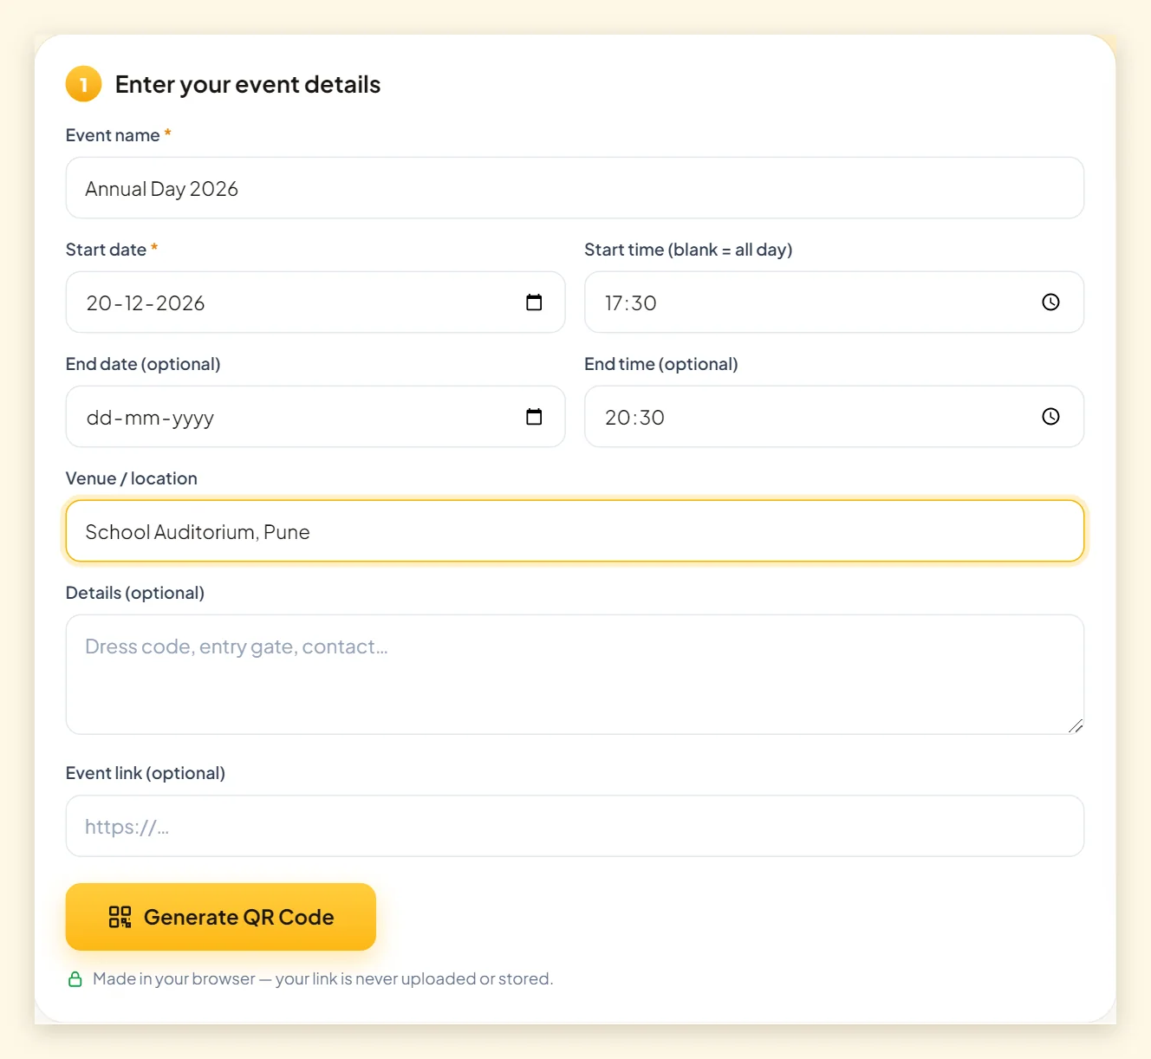The image size is (1151, 1059).
Task: Click the Start time value 17:30
Action: tap(631, 303)
